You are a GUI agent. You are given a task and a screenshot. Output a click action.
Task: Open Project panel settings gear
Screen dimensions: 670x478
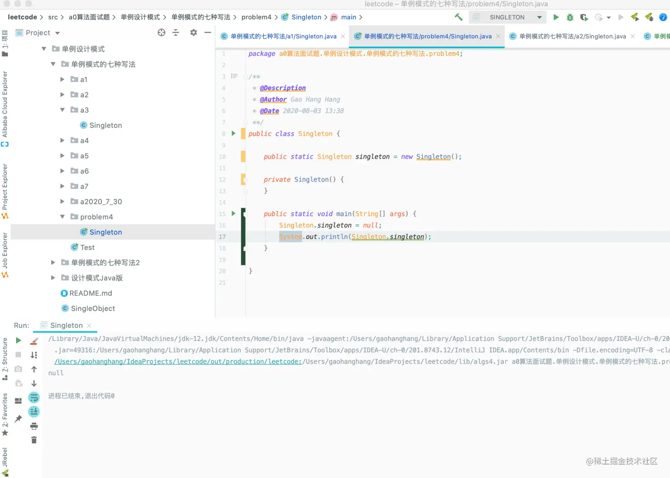193,32
